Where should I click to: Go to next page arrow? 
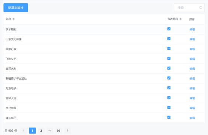pyautogui.click(x=67, y=131)
